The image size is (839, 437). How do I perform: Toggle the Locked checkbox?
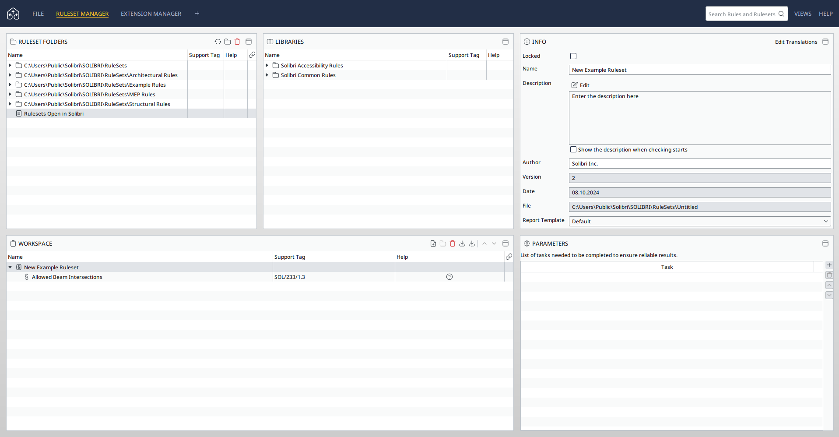pos(573,56)
